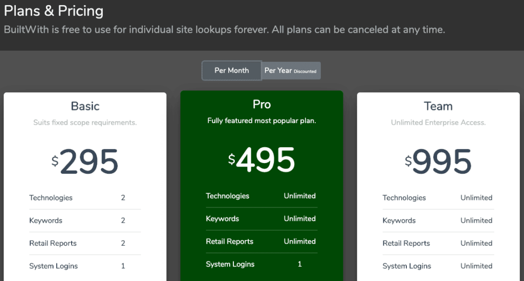Click Technologies label in Team plan
Screen dimensions: 524x281
click(404, 198)
